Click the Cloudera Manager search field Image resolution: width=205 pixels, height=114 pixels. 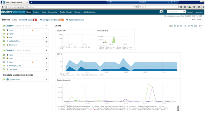[x=175, y=12]
